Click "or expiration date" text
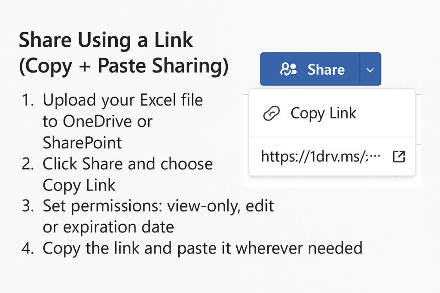 pos(108,227)
